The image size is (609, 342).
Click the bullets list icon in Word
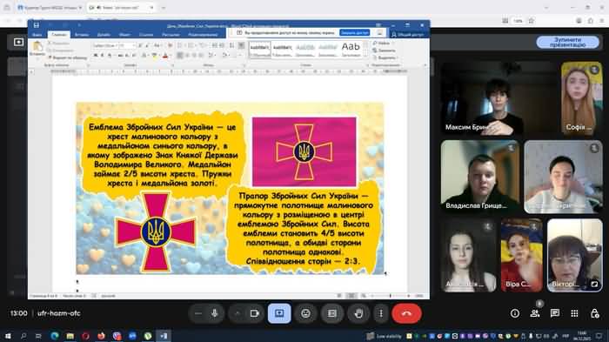pos(180,45)
